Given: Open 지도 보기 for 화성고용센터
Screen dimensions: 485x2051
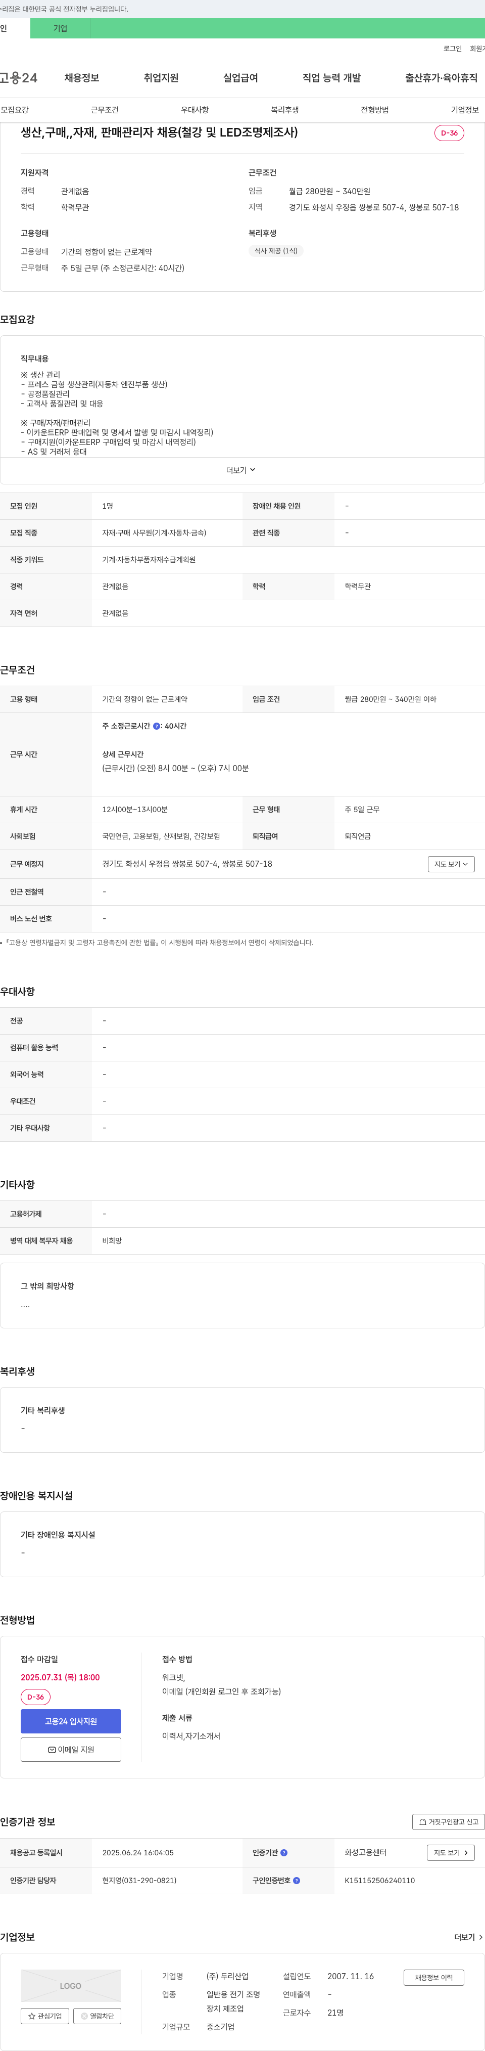Looking at the screenshot, I should (x=451, y=1853).
